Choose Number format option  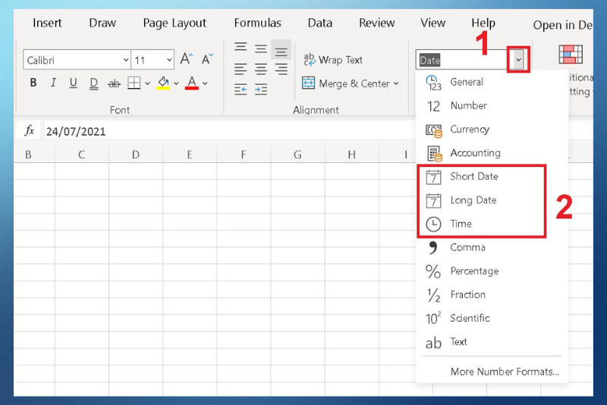tap(492, 105)
